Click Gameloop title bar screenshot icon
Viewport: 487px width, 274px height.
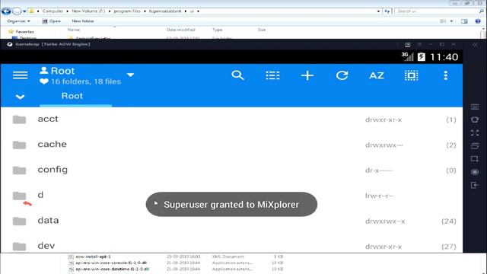pos(408,45)
